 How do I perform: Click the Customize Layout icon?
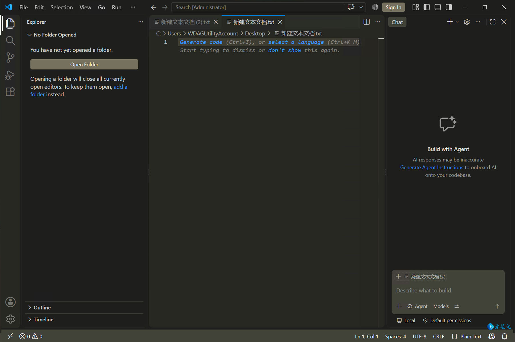[x=416, y=7]
